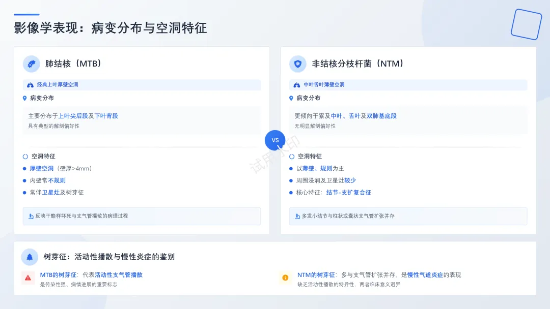Click the heading 树芽征：活动性播散与慢性炎症的鉴别
Image resolution: width=550 pixels, height=309 pixels.
coord(109,257)
